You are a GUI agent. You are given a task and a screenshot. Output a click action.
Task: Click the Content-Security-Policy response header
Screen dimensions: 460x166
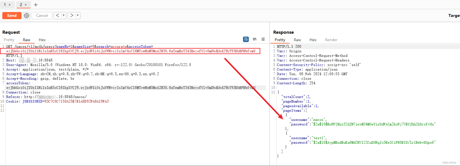(x=319, y=65)
